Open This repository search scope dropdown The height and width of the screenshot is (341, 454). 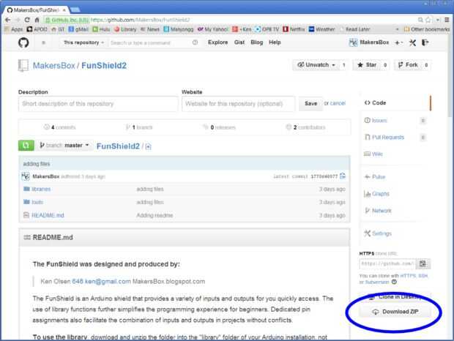click(x=83, y=42)
